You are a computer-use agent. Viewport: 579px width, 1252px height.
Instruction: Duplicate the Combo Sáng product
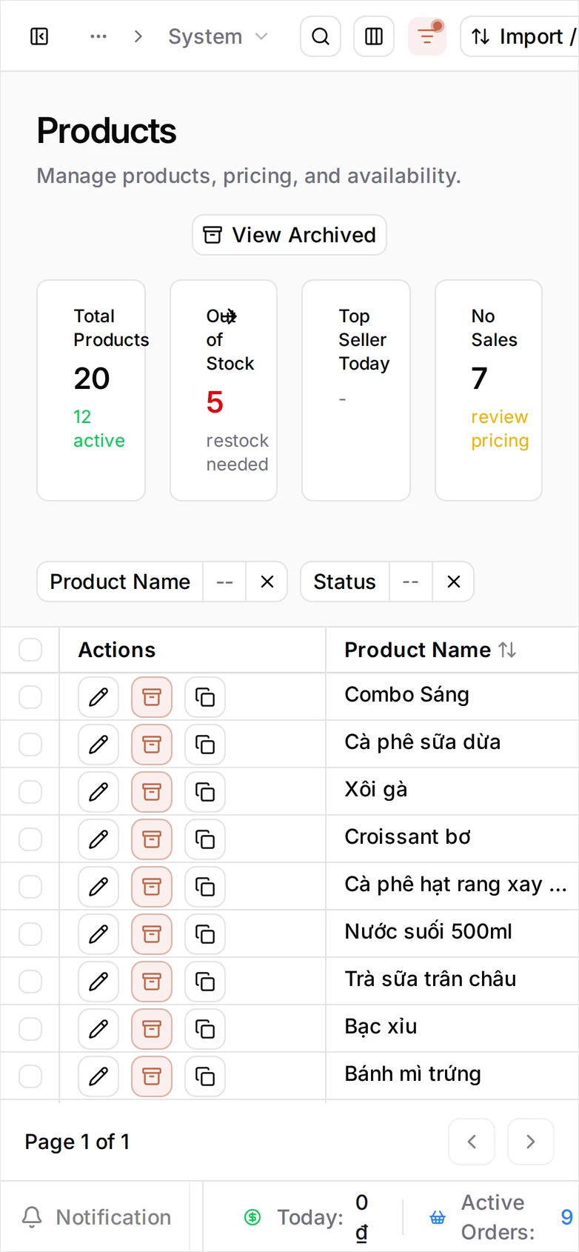tap(205, 697)
